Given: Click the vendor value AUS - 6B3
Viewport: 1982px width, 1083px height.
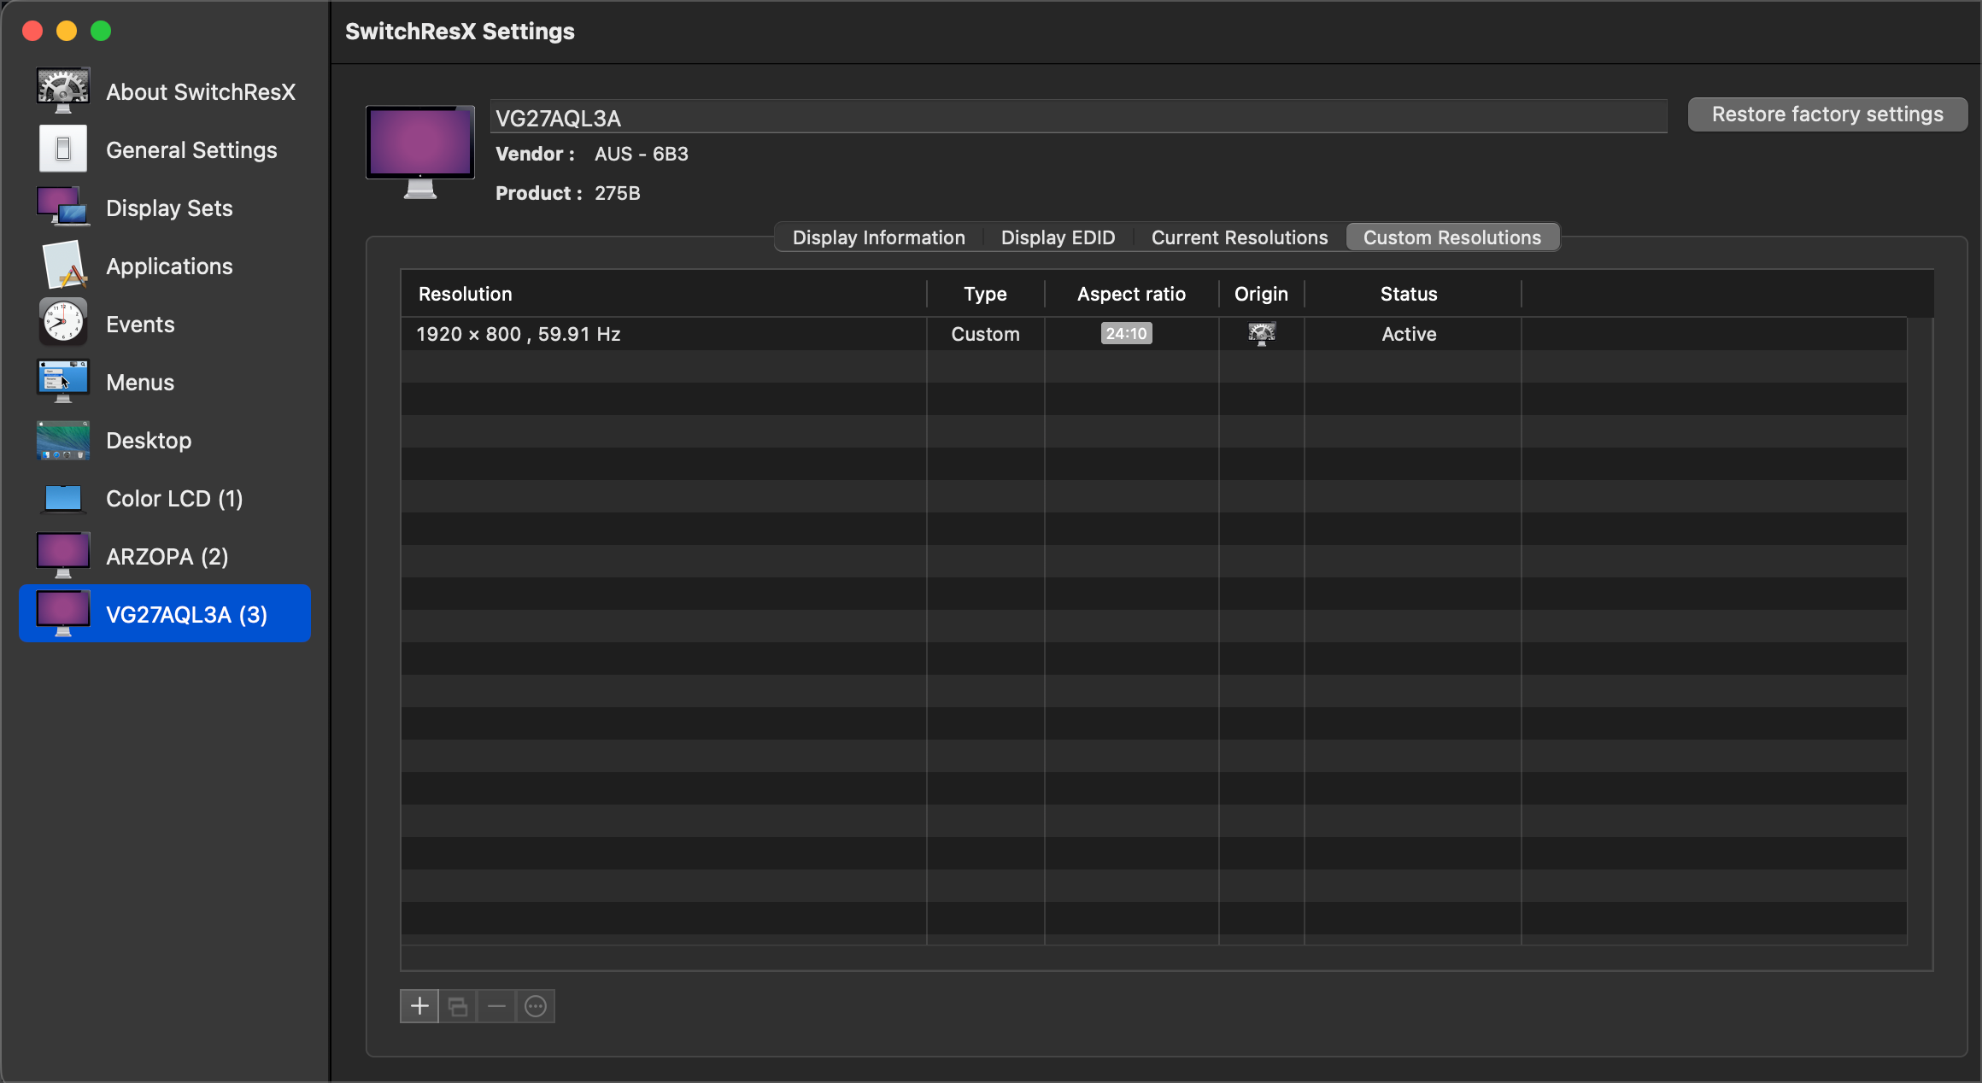Looking at the screenshot, I should pos(642,154).
